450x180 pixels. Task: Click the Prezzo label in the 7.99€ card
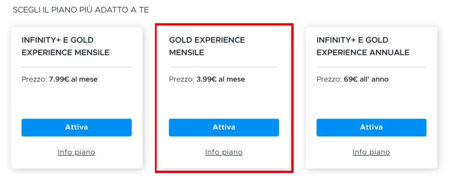pyautogui.click(x=34, y=79)
